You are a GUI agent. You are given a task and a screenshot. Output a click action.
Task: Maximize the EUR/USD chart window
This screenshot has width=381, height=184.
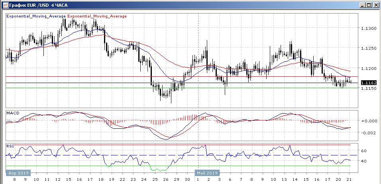tap(369, 5)
